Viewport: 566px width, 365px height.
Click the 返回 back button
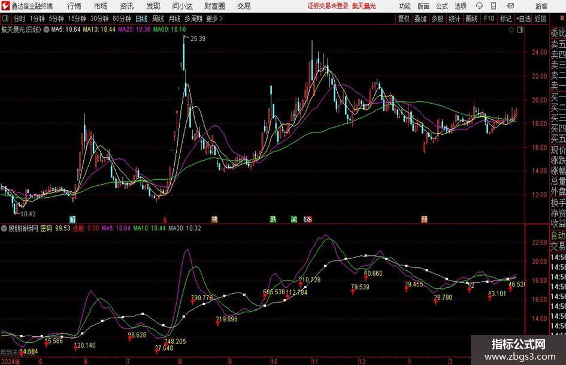pyautogui.click(x=540, y=19)
